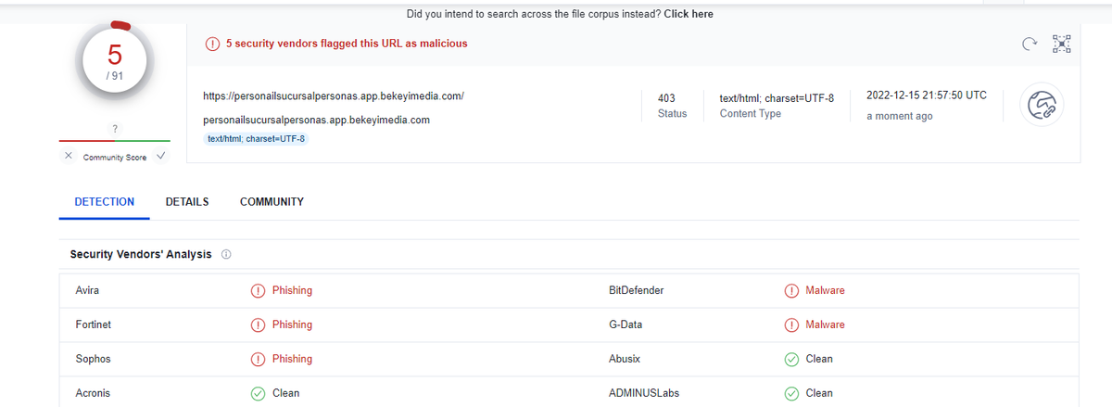
Task: Click the Abusix vendor name
Action: click(x=625, y=359)
